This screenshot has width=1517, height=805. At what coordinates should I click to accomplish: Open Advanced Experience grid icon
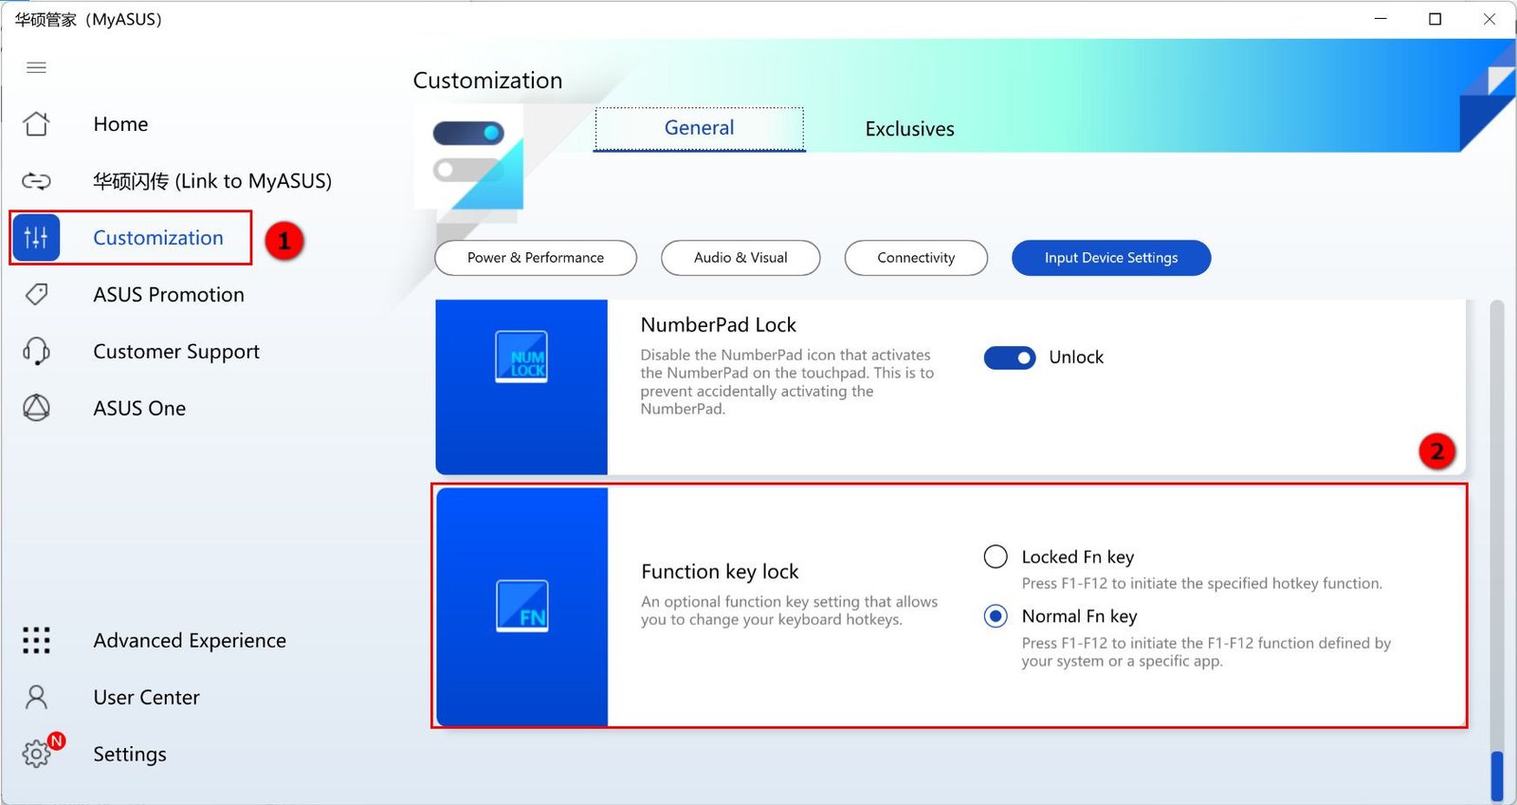coord(36,641)
